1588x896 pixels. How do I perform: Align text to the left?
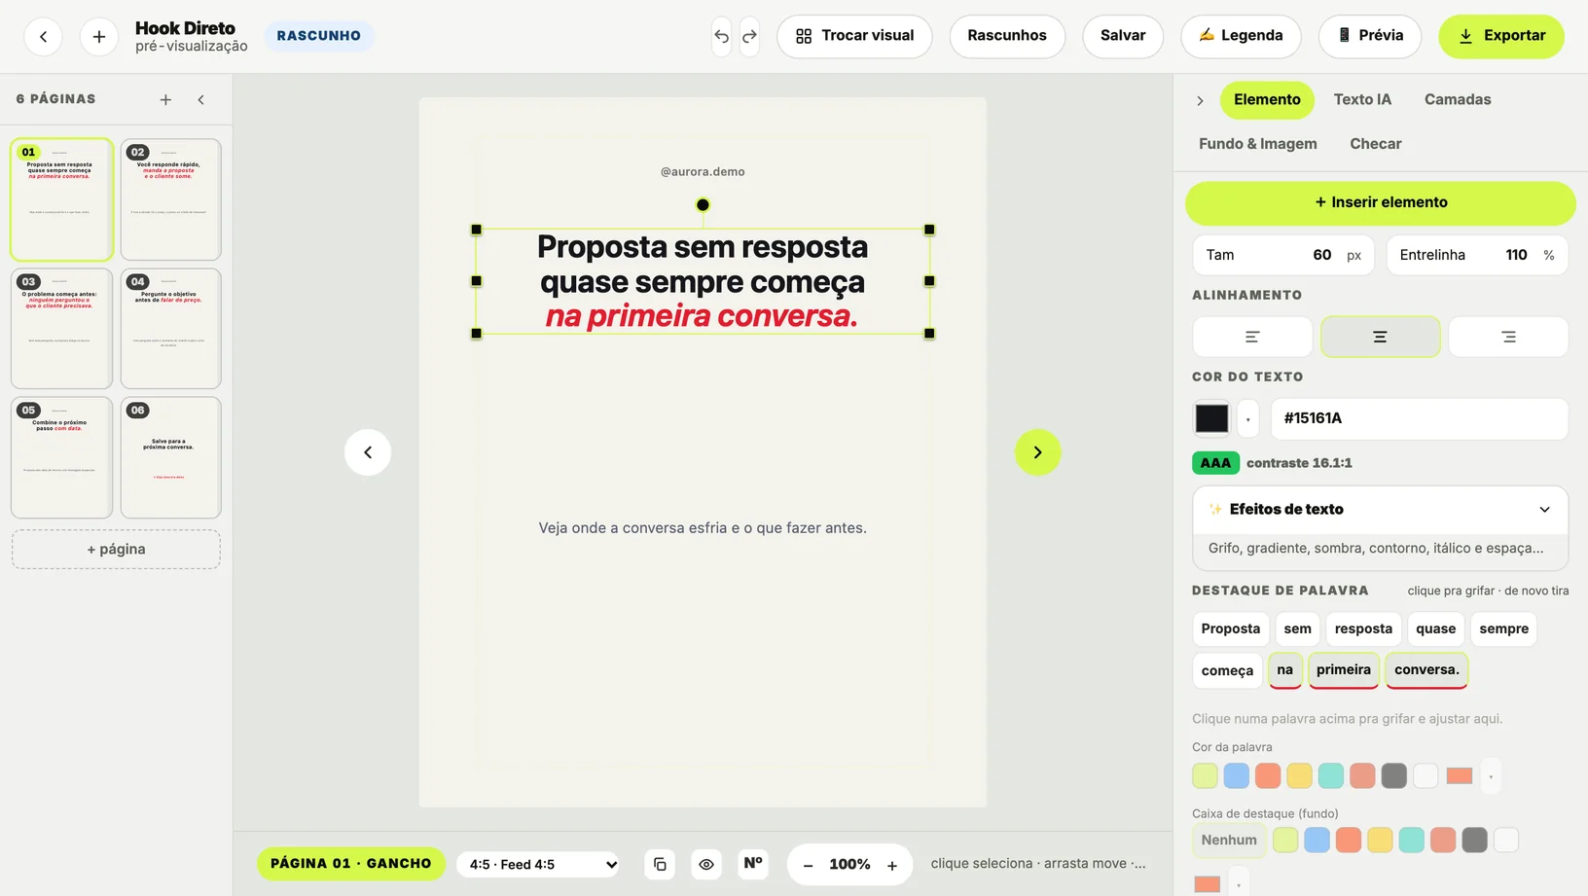[1252, 337]
